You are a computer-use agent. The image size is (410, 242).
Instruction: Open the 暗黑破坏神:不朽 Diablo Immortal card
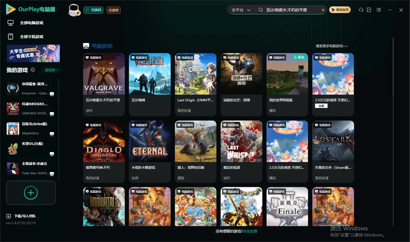click(104, 152)
